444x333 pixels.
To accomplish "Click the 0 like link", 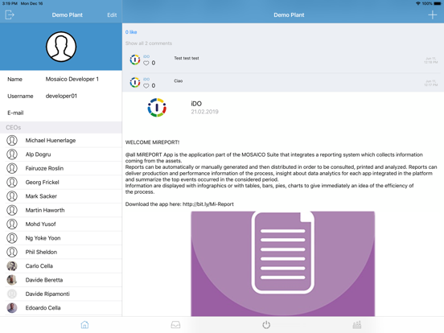I will click(131, 32).
